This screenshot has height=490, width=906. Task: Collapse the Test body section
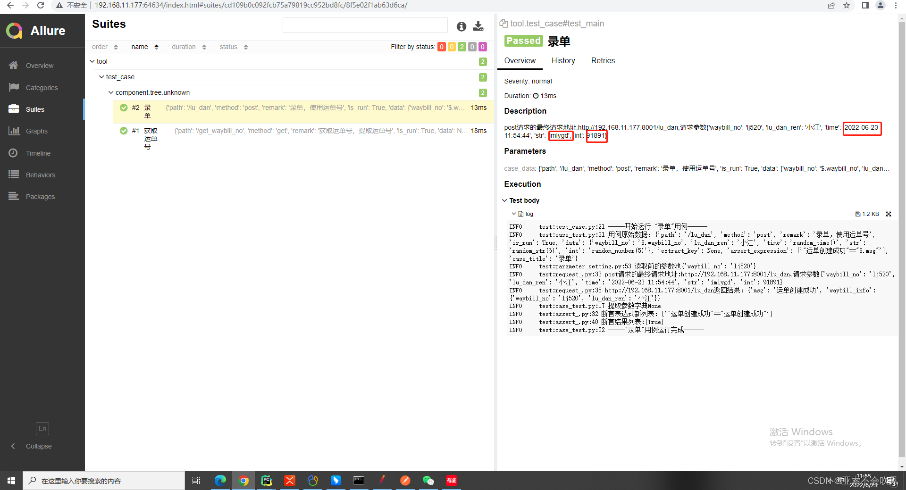tap(504, 200)
